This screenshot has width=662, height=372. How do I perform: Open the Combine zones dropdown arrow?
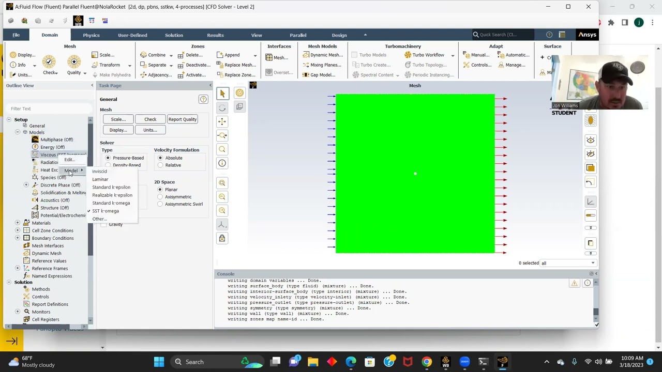171,55
